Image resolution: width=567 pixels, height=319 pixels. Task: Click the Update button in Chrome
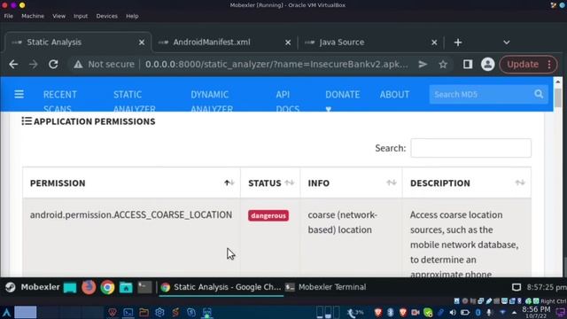coord(523,65)
